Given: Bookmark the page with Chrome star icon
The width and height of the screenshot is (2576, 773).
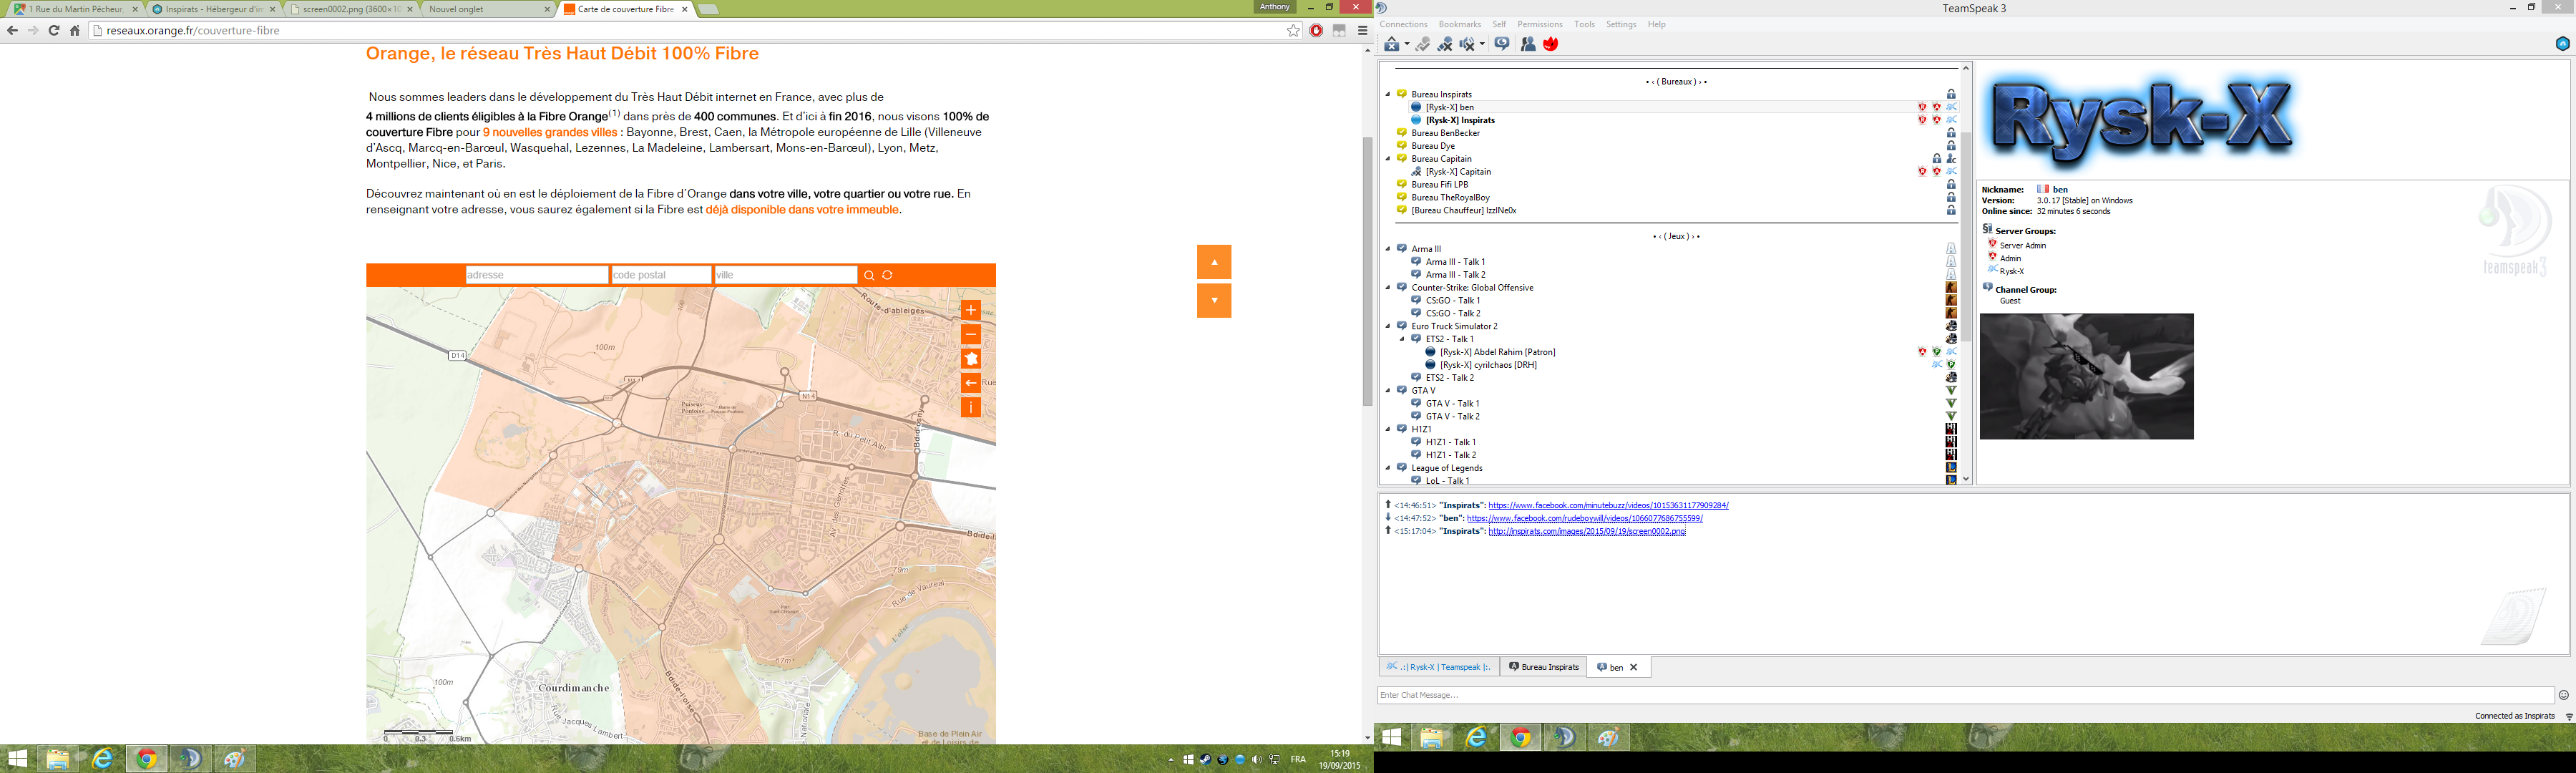Looking at the screenshot, I should [x=1293, y=31].
